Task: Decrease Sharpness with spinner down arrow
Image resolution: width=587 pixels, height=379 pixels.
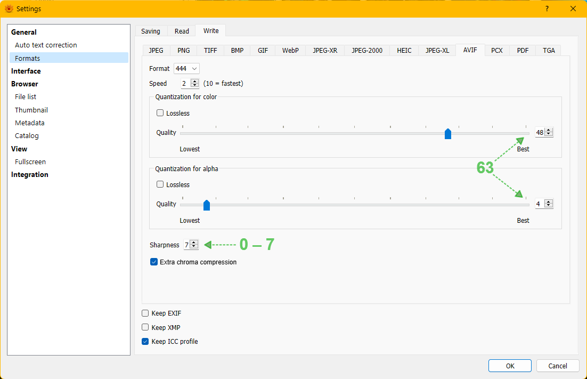Action: point(194,247)
